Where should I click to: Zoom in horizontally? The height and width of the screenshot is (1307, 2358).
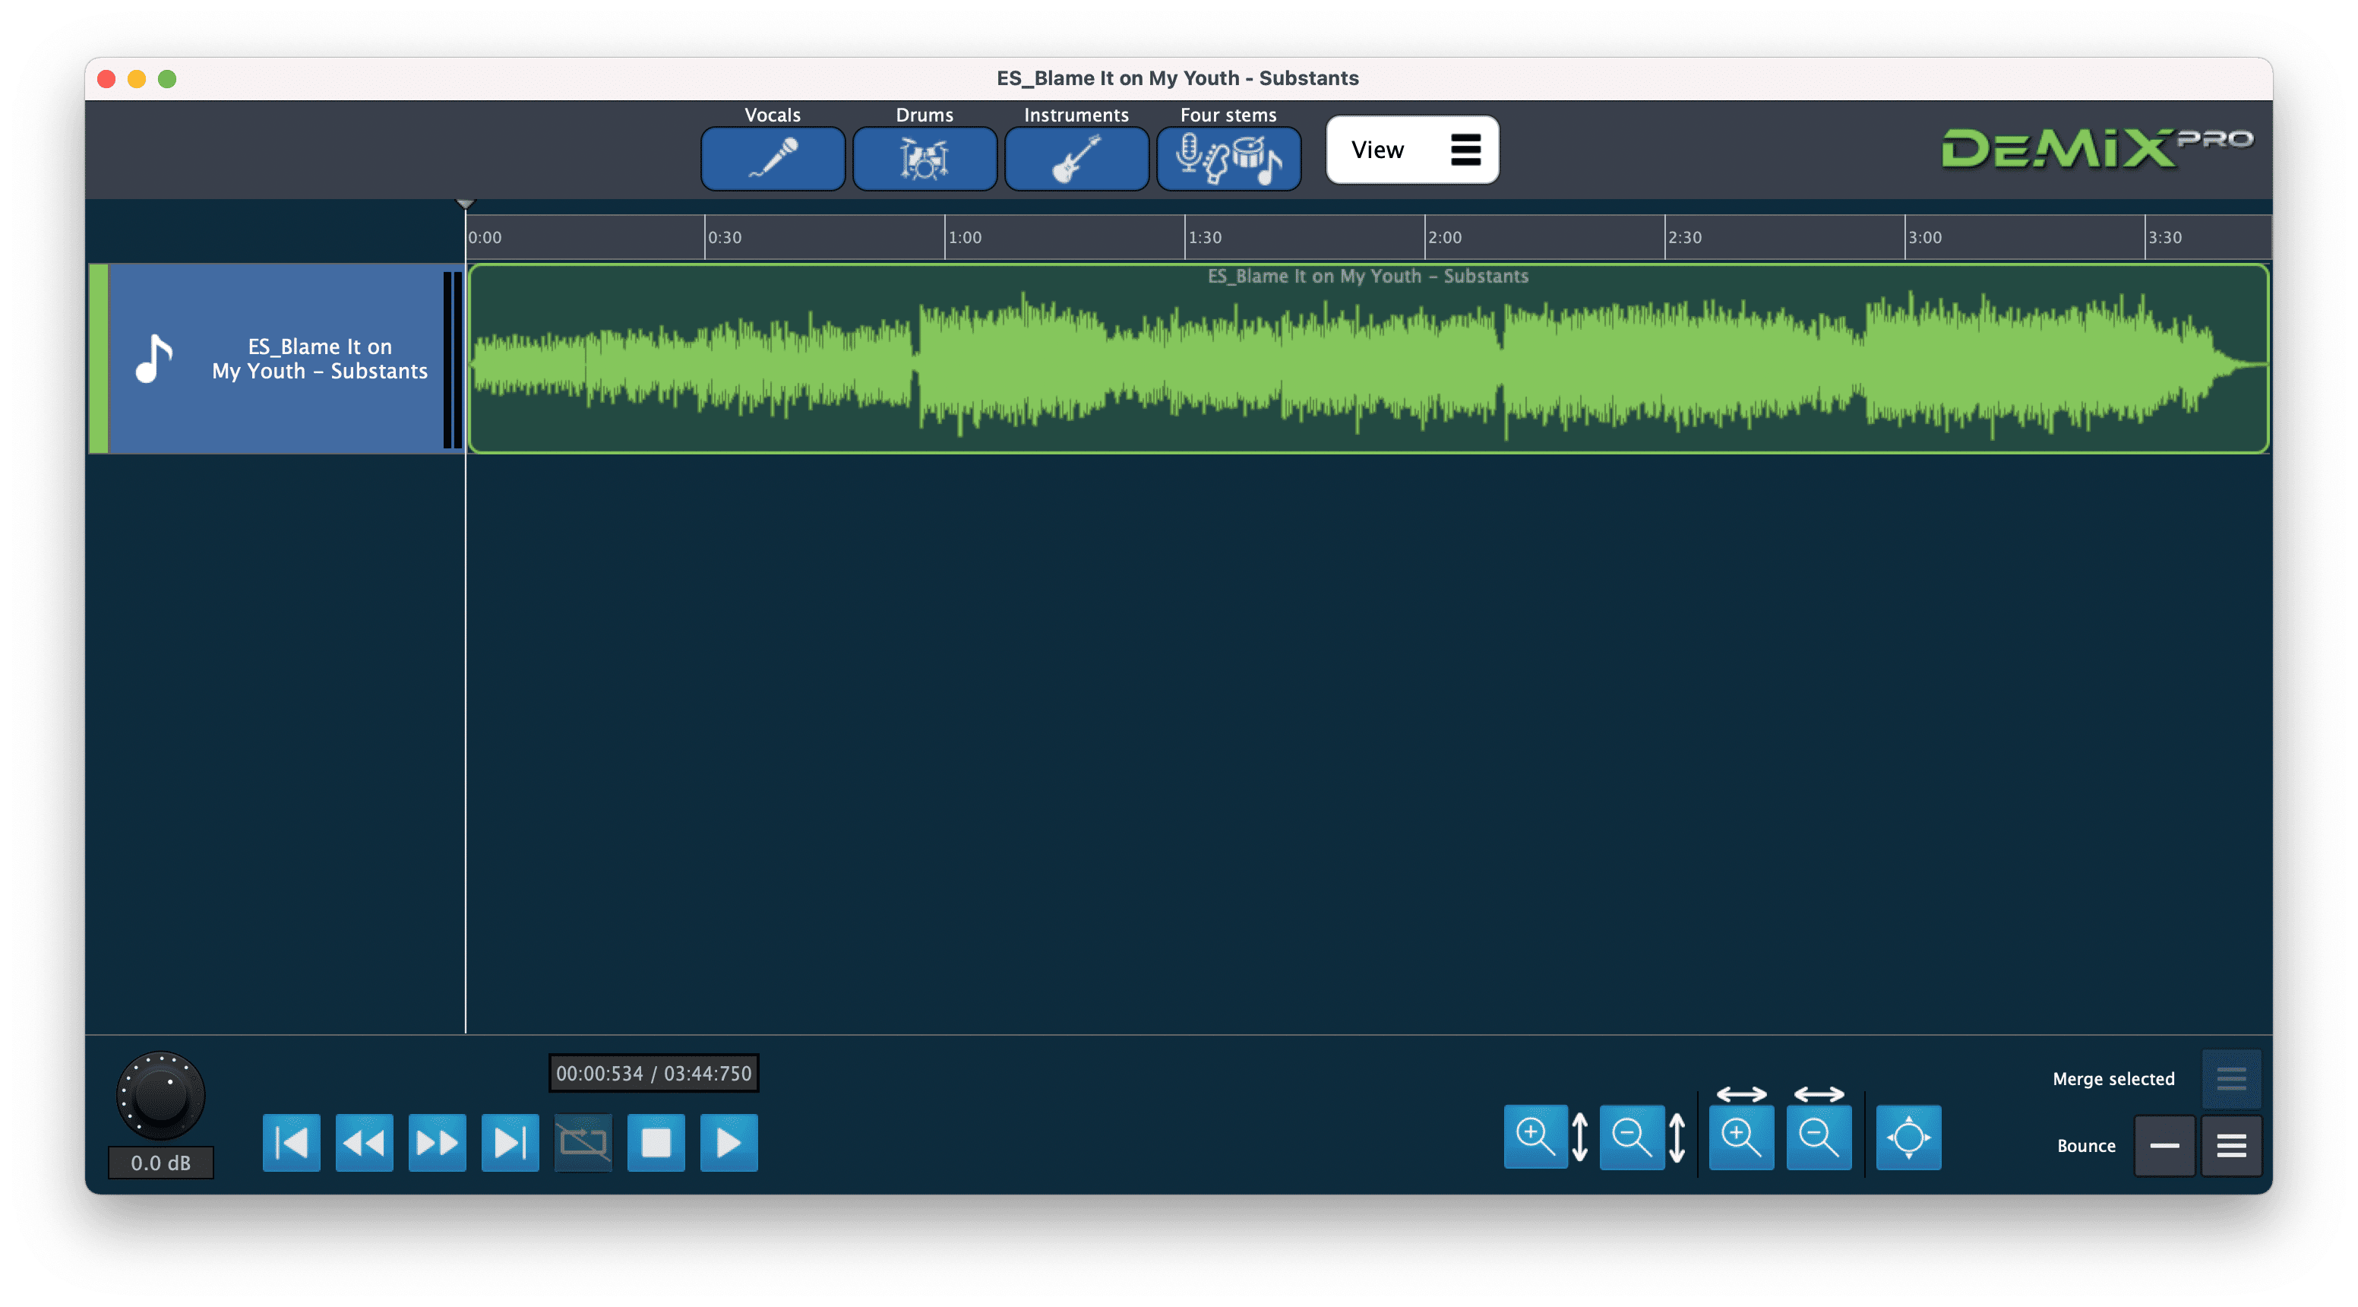coord(1741,1137)
